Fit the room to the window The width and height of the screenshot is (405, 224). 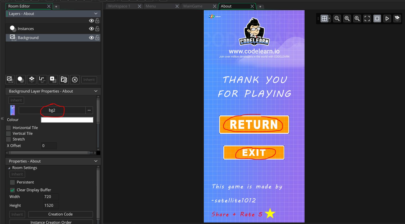click(x=367, y=18)
